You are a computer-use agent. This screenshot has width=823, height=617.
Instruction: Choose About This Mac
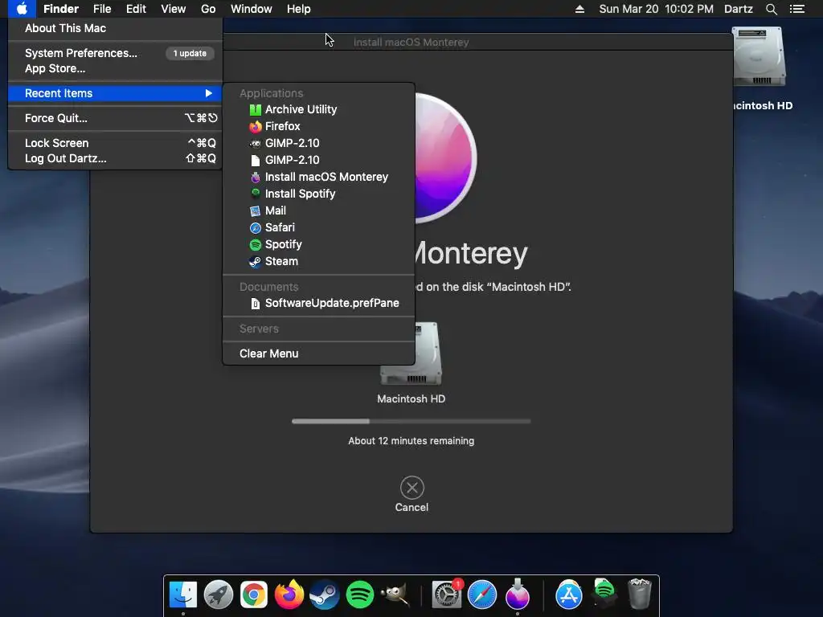[115, 28]
